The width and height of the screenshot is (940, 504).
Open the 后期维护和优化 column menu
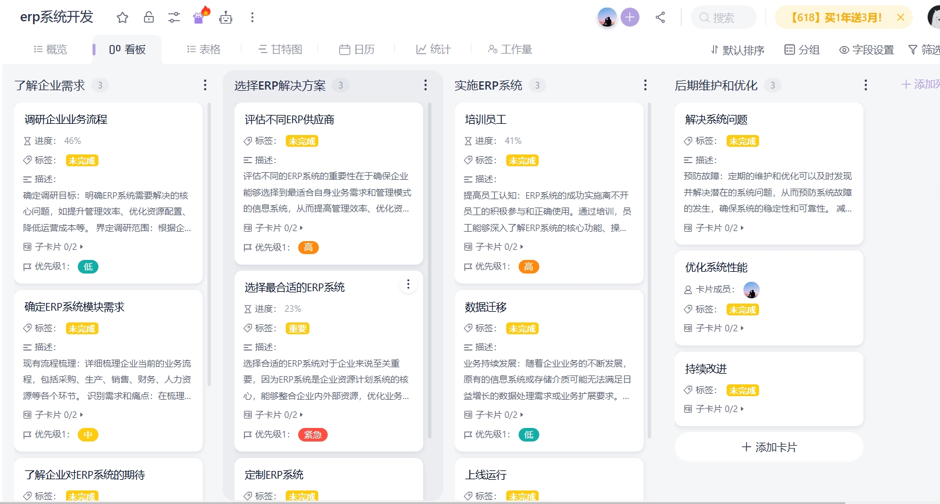tap(866, 85)
